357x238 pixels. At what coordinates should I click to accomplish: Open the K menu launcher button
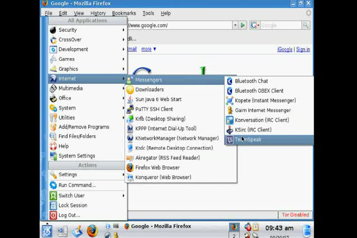coord(47,231)
